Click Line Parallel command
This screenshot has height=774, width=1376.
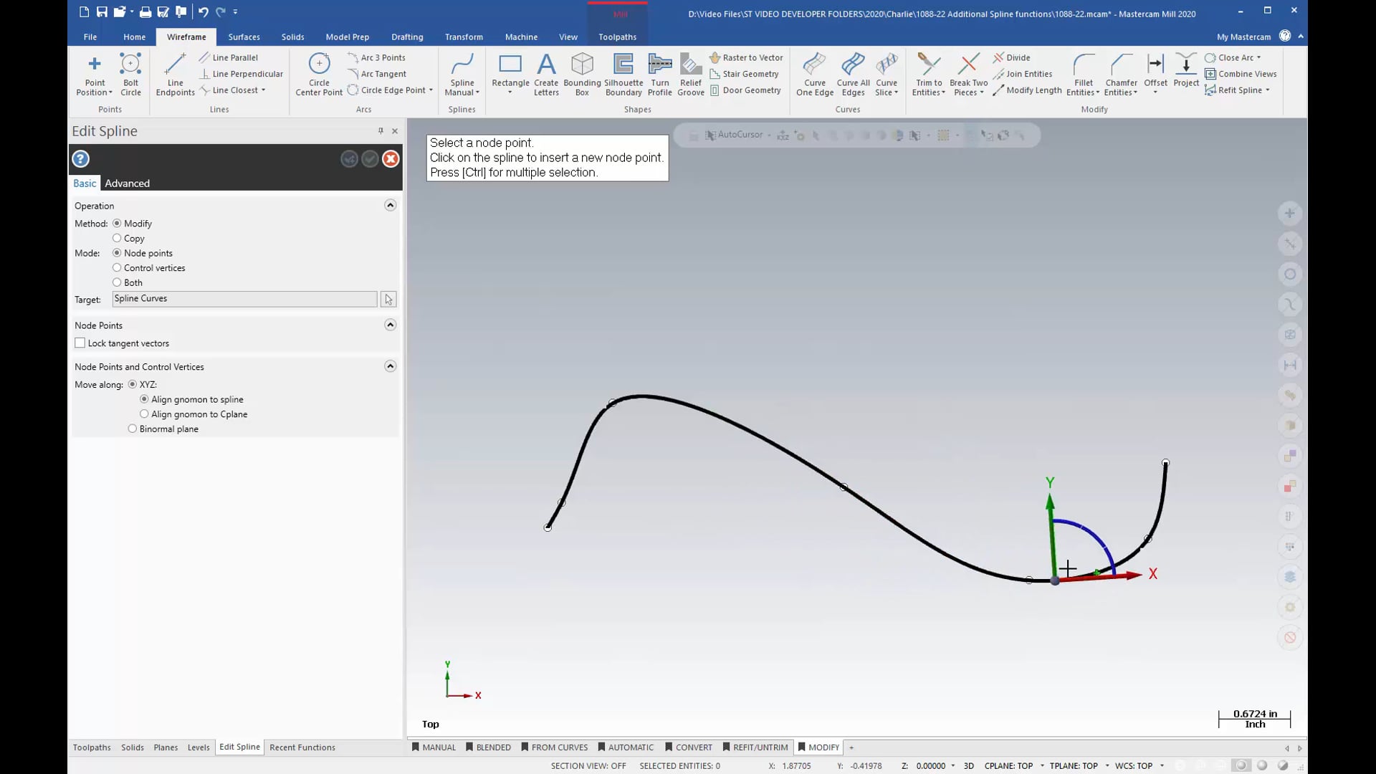click(229, 57)
